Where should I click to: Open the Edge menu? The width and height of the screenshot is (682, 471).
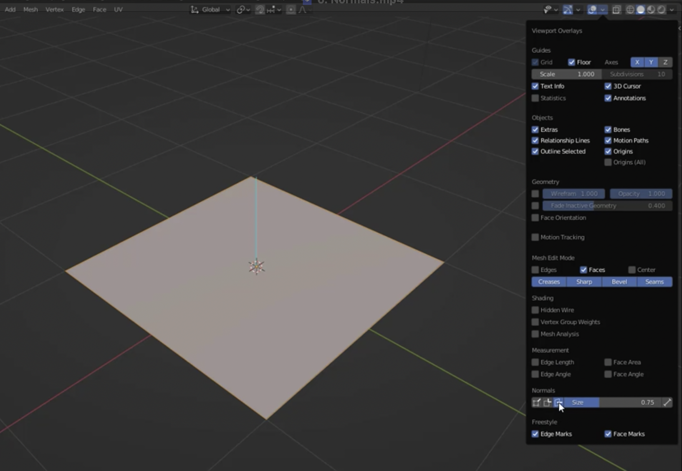coord(78,10)
